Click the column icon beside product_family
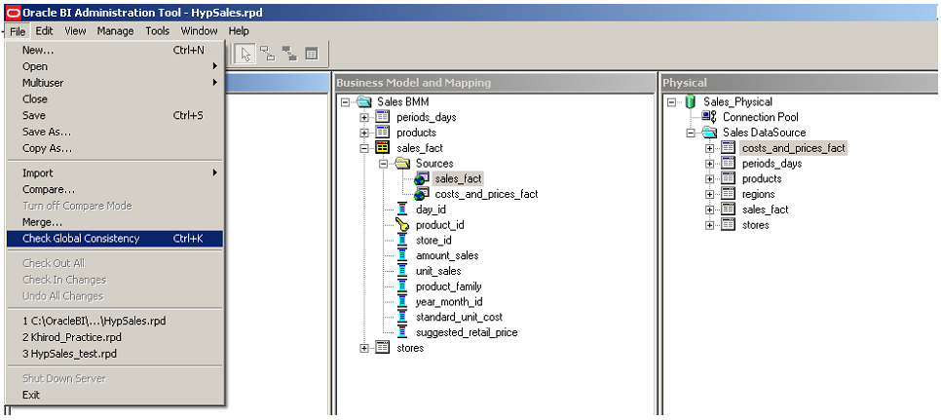941x420 pixels. pyautogui.click(x=402, y=286)
